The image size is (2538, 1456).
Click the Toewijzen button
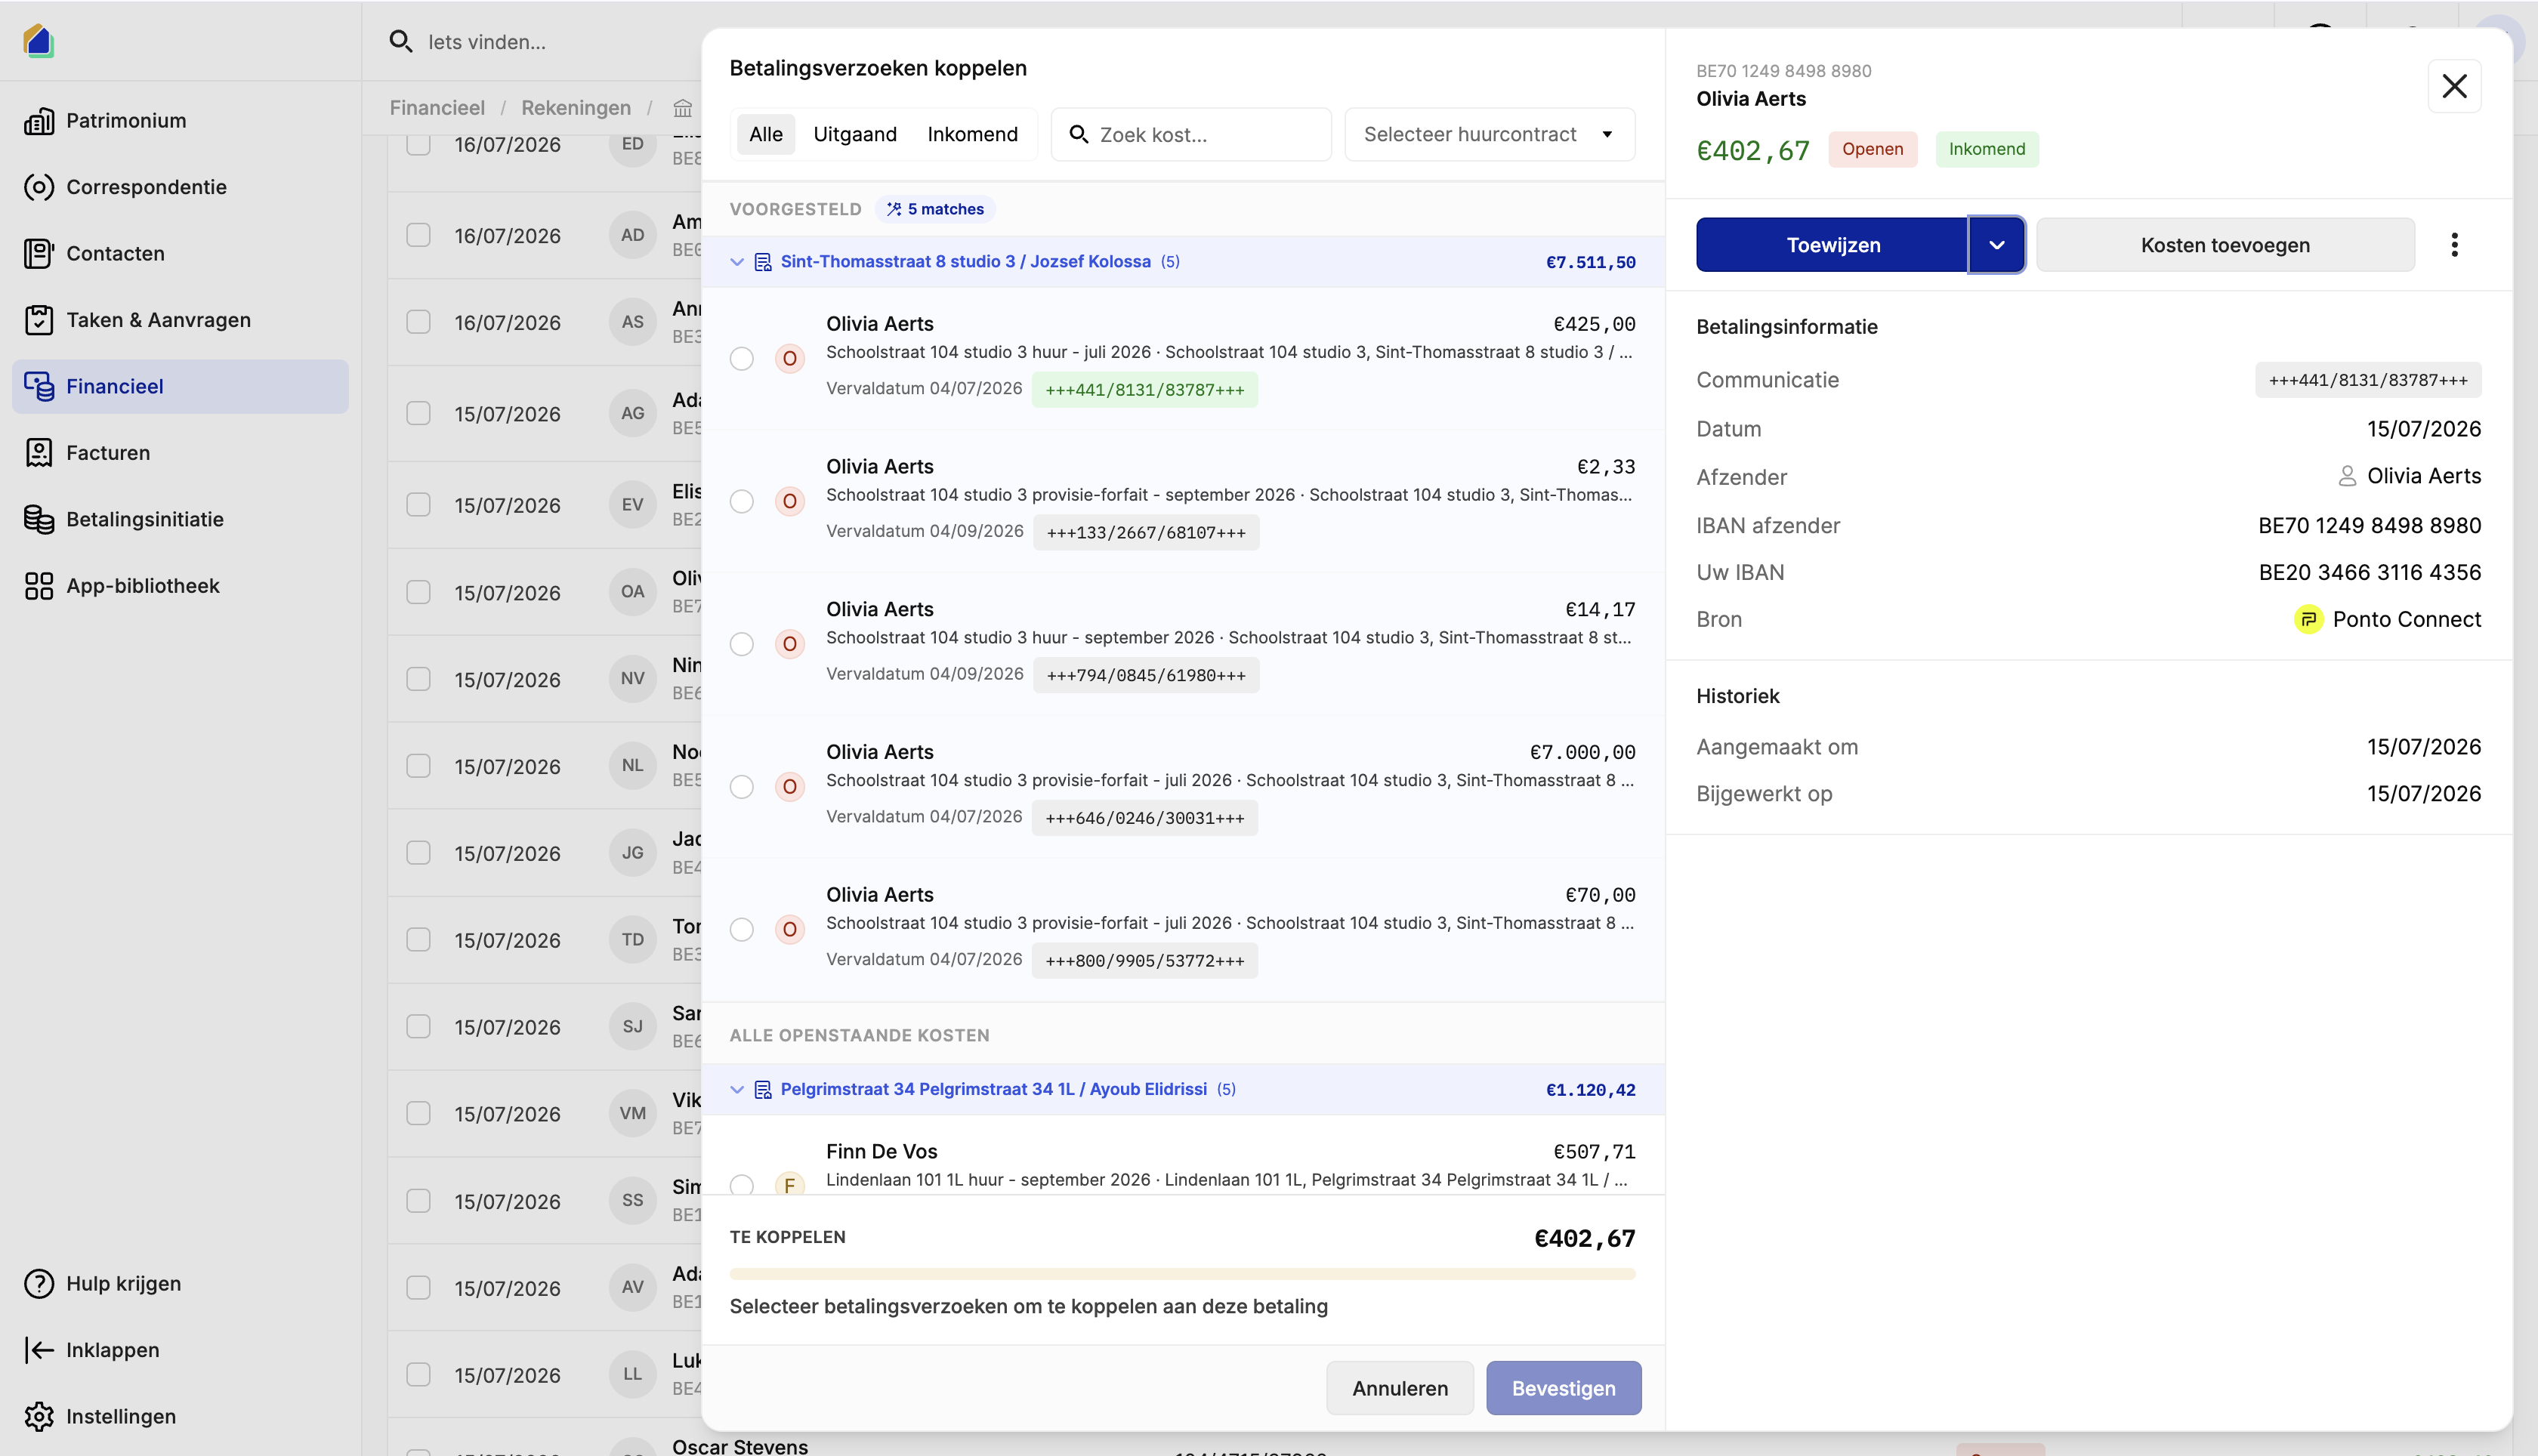(x=1832, y=245)
